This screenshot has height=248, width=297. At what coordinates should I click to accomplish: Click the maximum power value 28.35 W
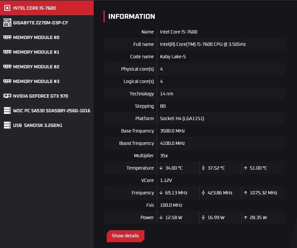258,217
